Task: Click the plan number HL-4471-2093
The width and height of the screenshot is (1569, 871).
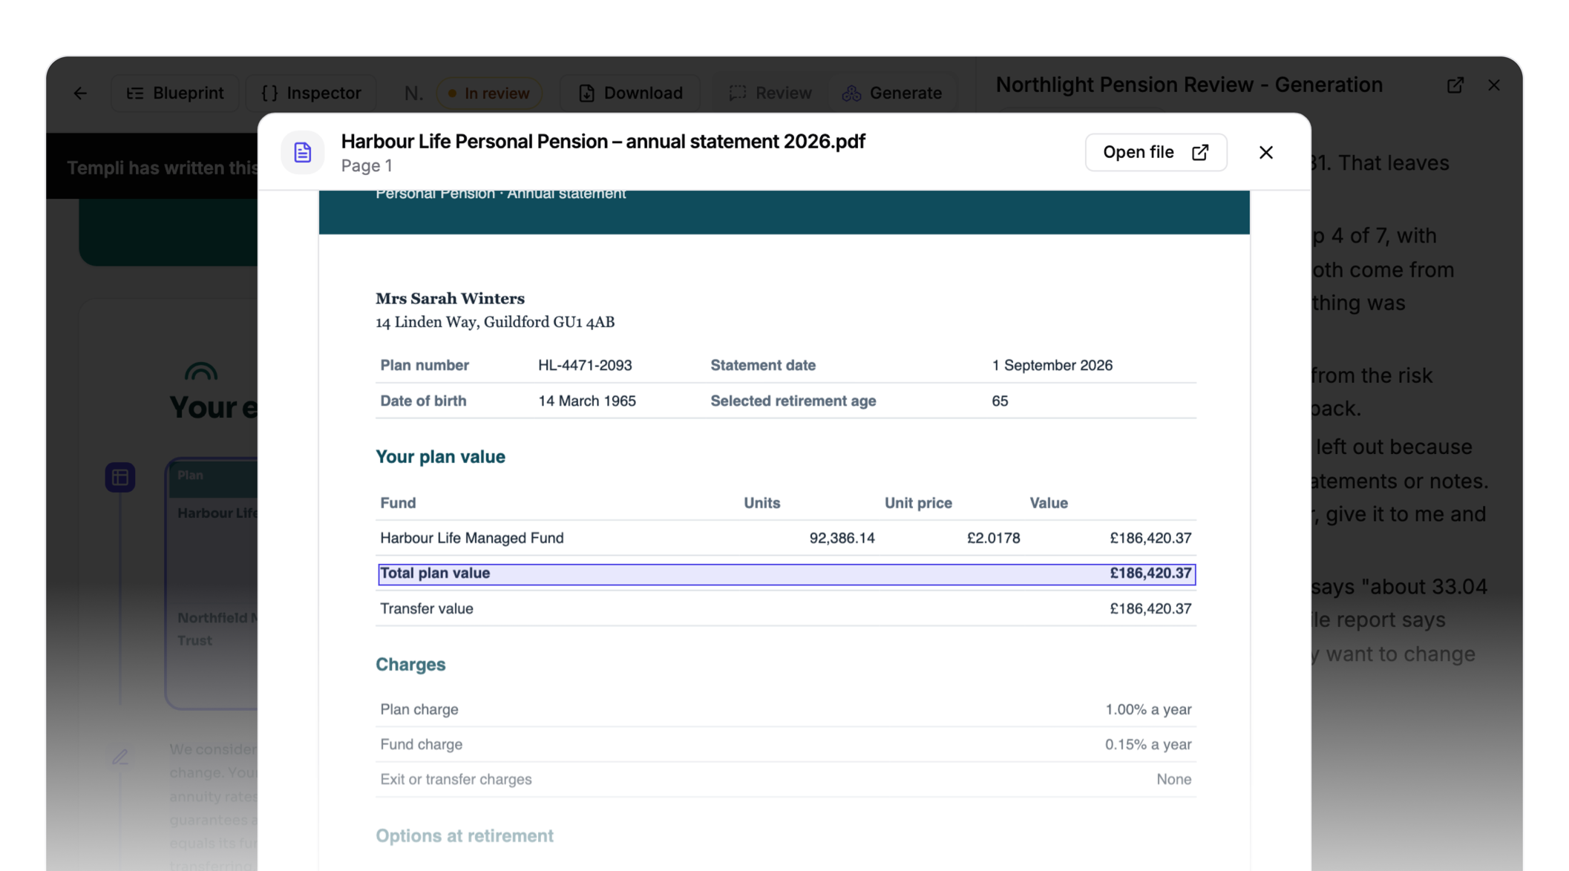Action: (x=585, y=366)
